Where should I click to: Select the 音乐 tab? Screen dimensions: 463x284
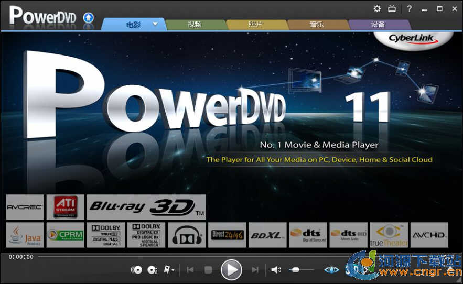click(317, 25)
